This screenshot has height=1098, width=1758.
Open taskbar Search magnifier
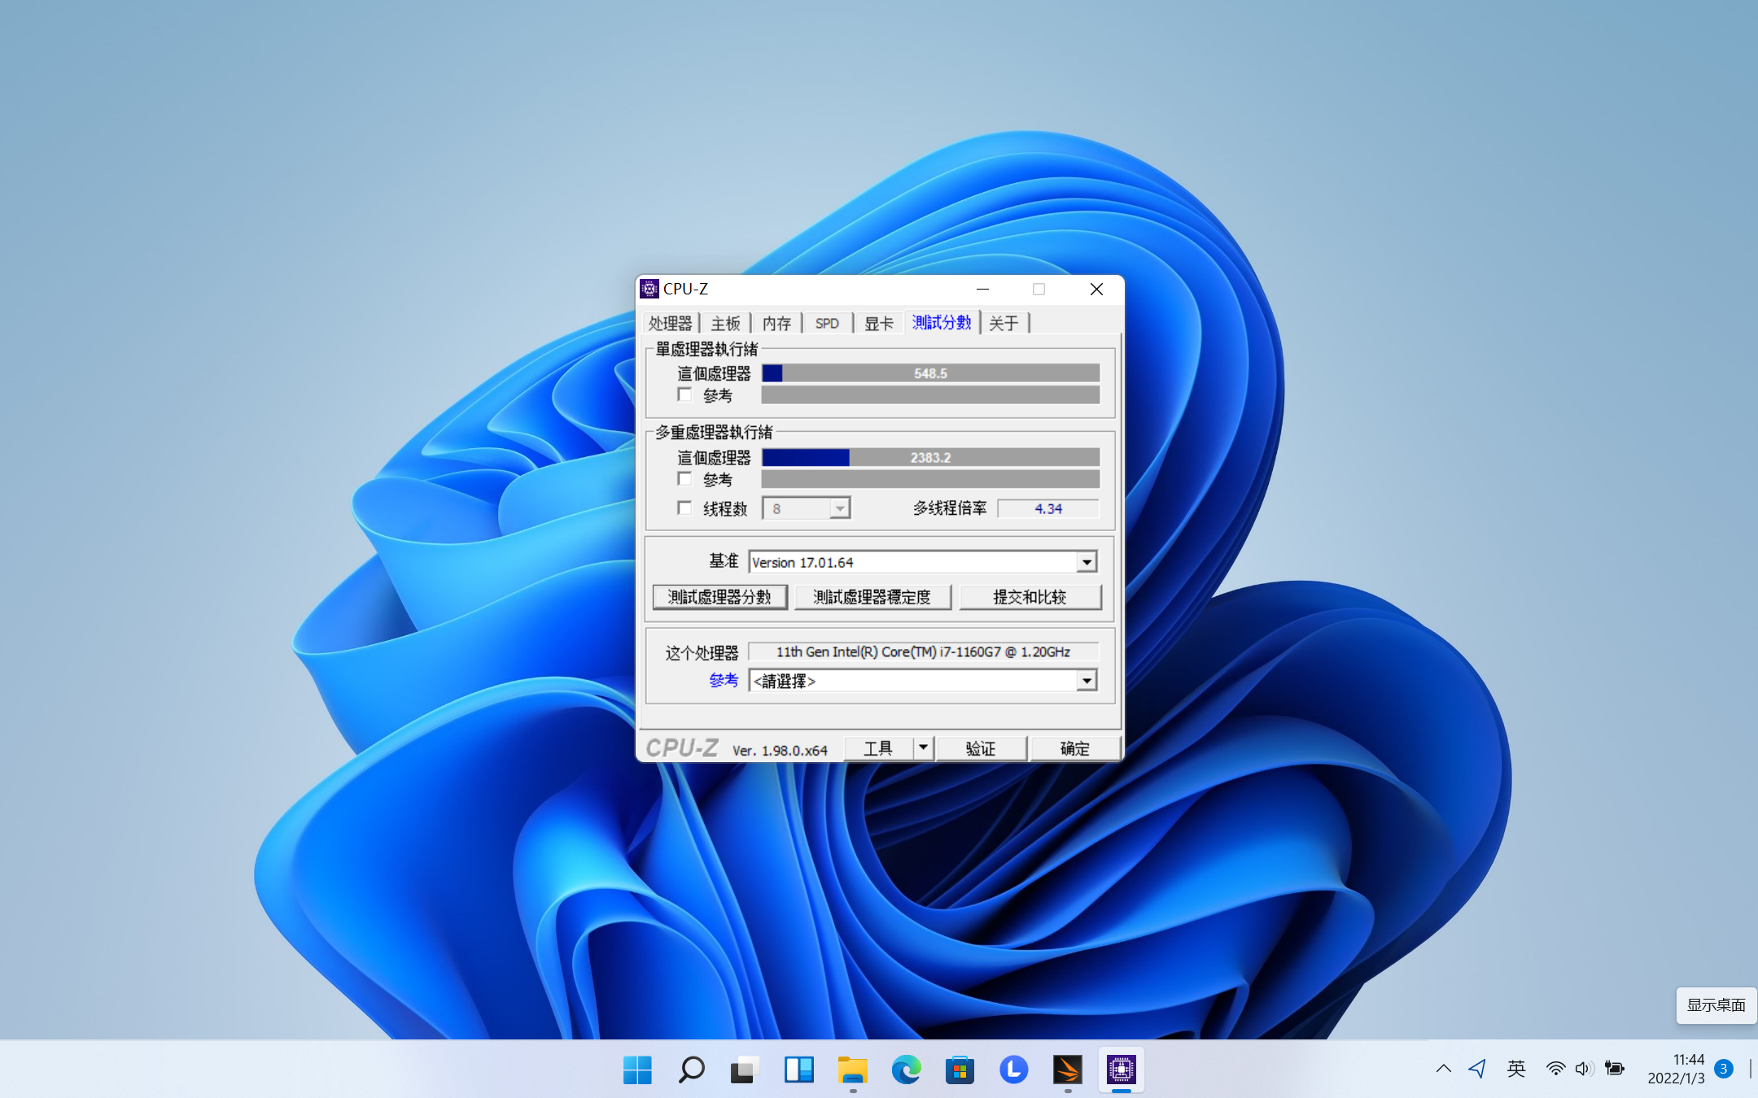coord(691,1070)
